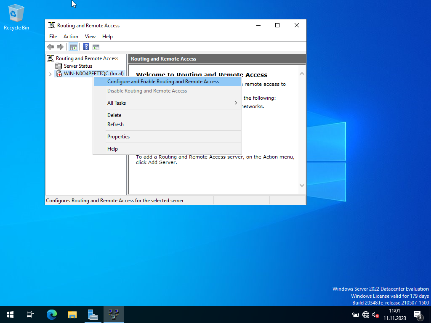Click the scroll up arrow in the welcome pane
The image size is (431, 323).
pyautogui.click(x=302, y=74)
